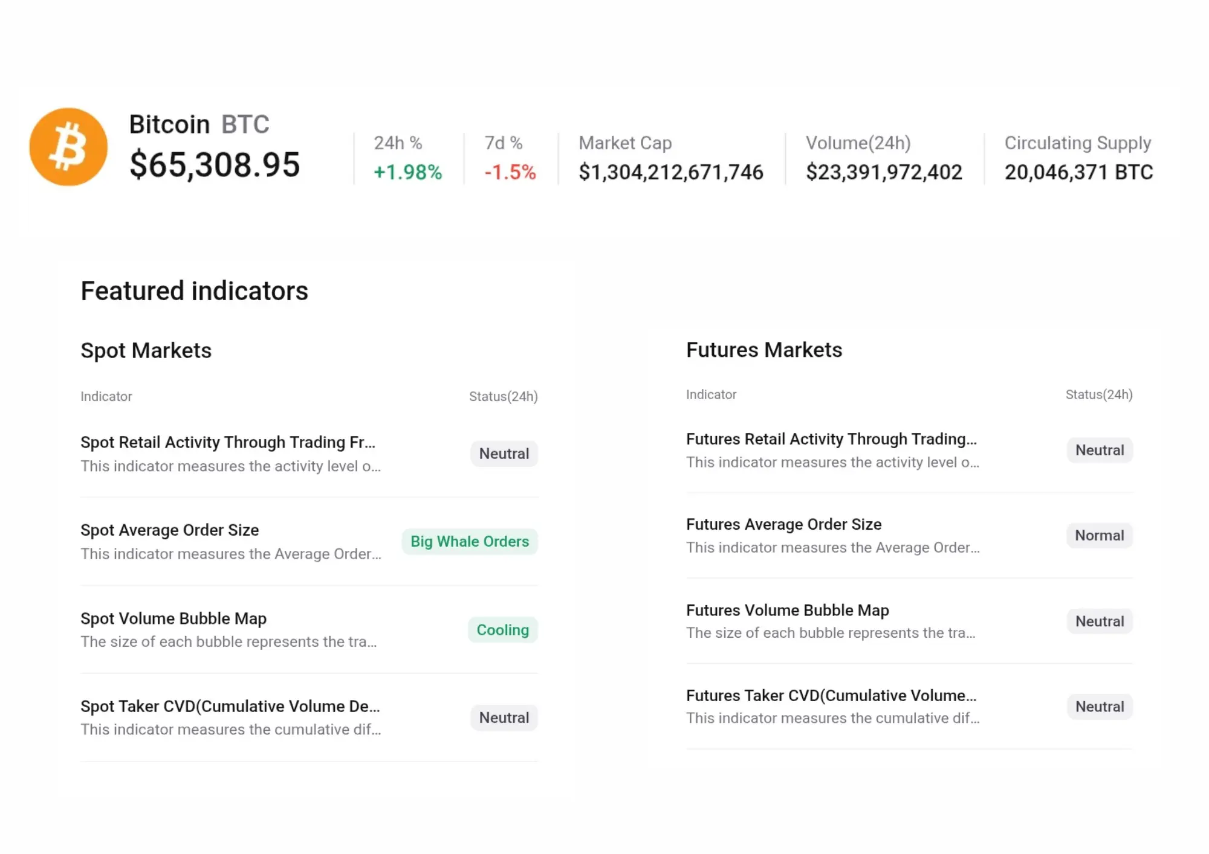Click the 24h % label
This screenshot has height=854, width=1209.
(398, 143)
